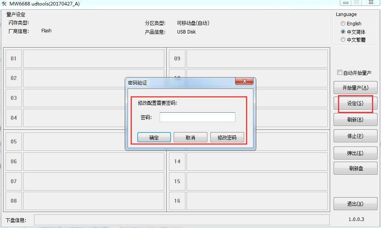
Task: Select port slot 09
Action: (177, 58)
